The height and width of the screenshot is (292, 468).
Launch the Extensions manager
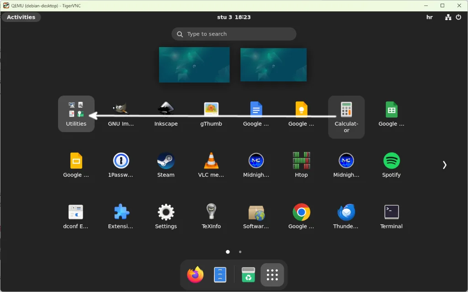point(121,212)
